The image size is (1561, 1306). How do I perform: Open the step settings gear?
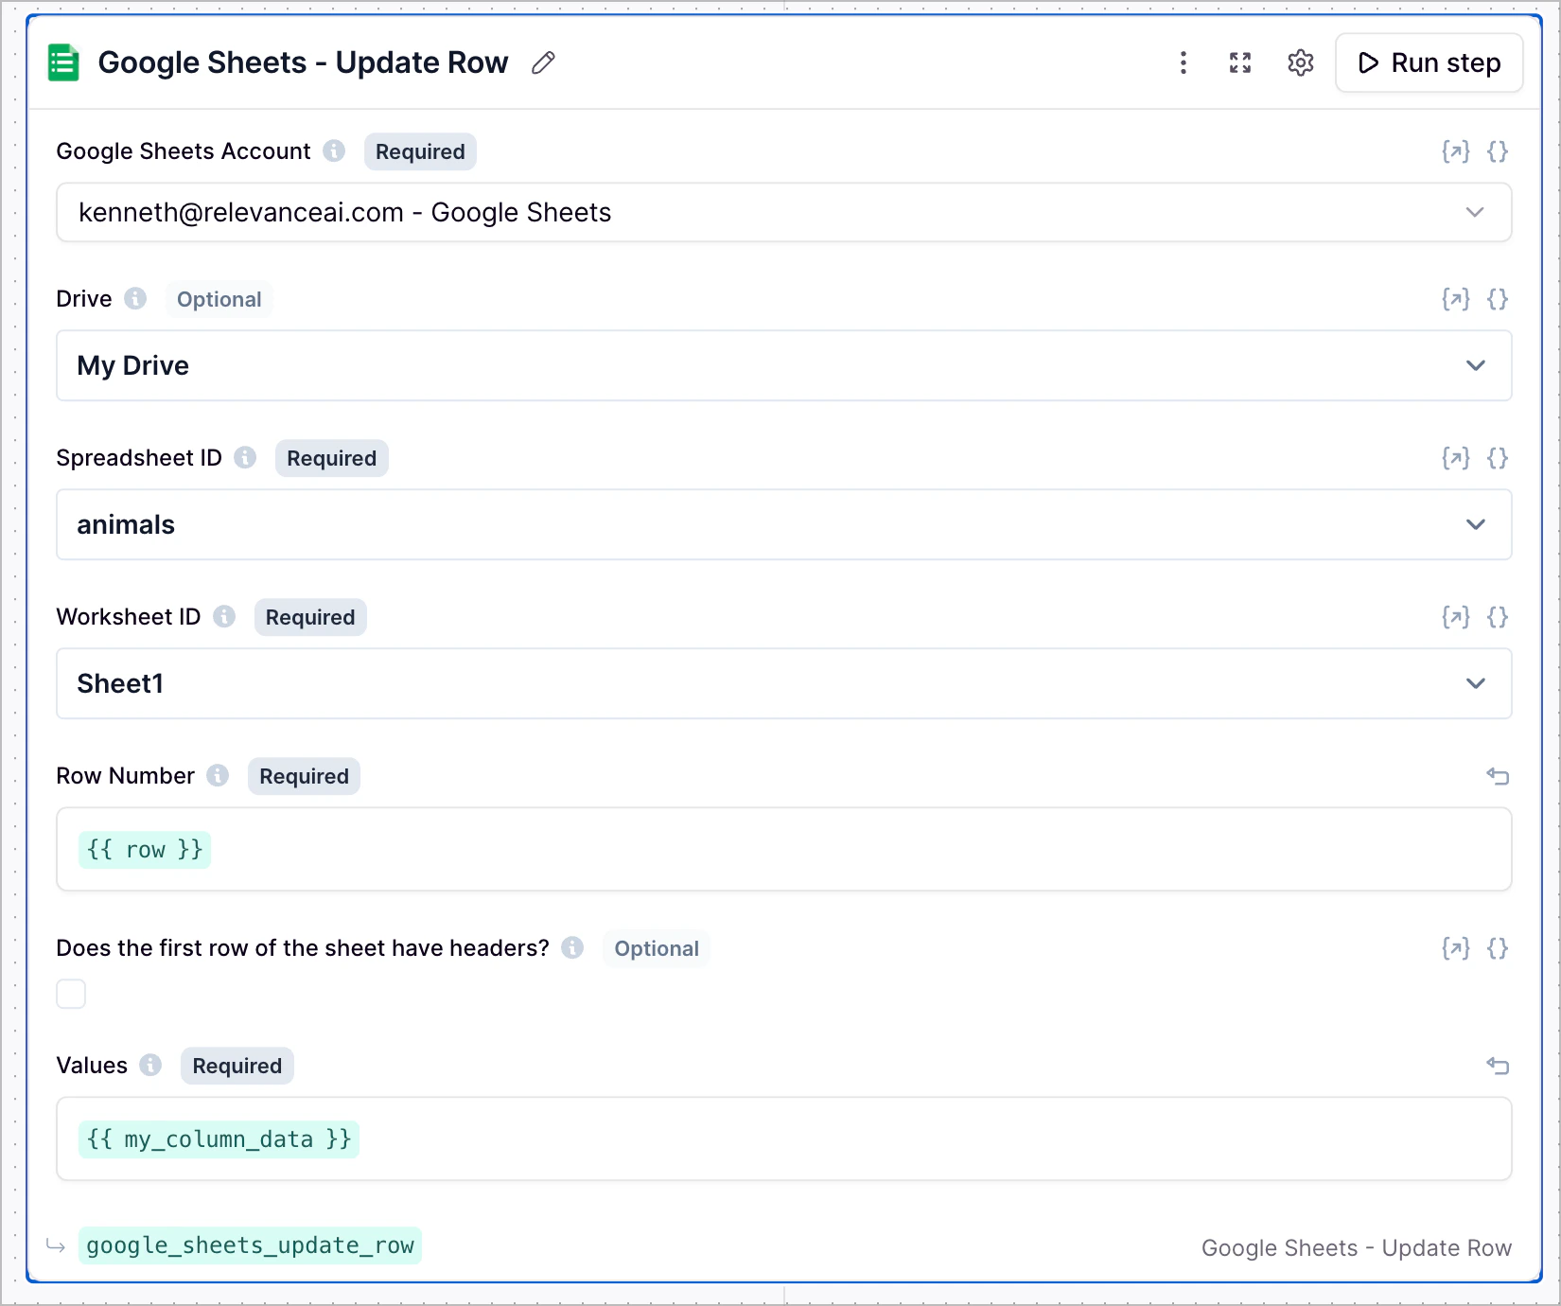click(x=1300, y=62)
